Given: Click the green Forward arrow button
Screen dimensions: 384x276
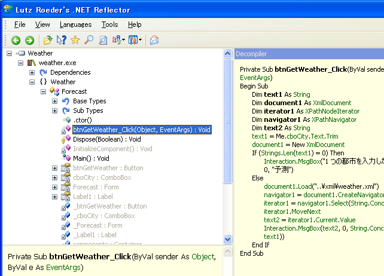Looking at the screenshot, I should [x=30, y=40].
